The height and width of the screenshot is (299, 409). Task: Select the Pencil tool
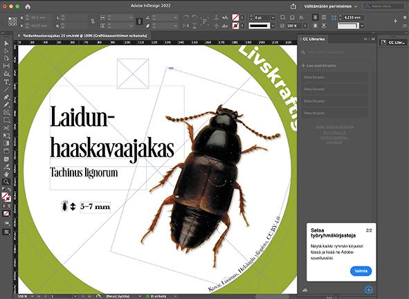pos(6,105)
